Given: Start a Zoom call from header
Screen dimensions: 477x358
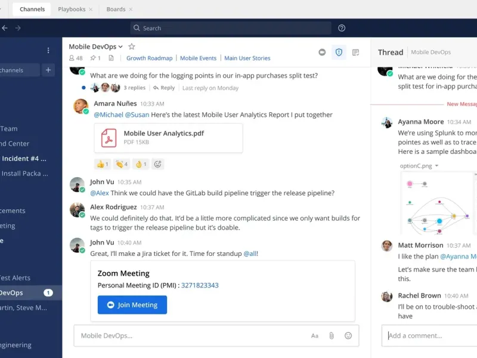Looking at the screenshot, I should [322, 53].
